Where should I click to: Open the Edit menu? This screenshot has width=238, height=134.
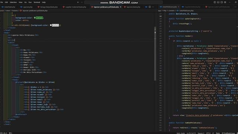6,2
